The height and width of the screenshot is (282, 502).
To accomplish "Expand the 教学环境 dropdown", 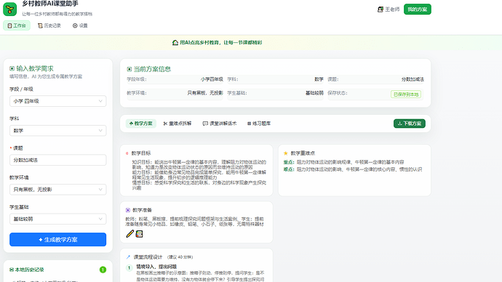I will 58,189.
